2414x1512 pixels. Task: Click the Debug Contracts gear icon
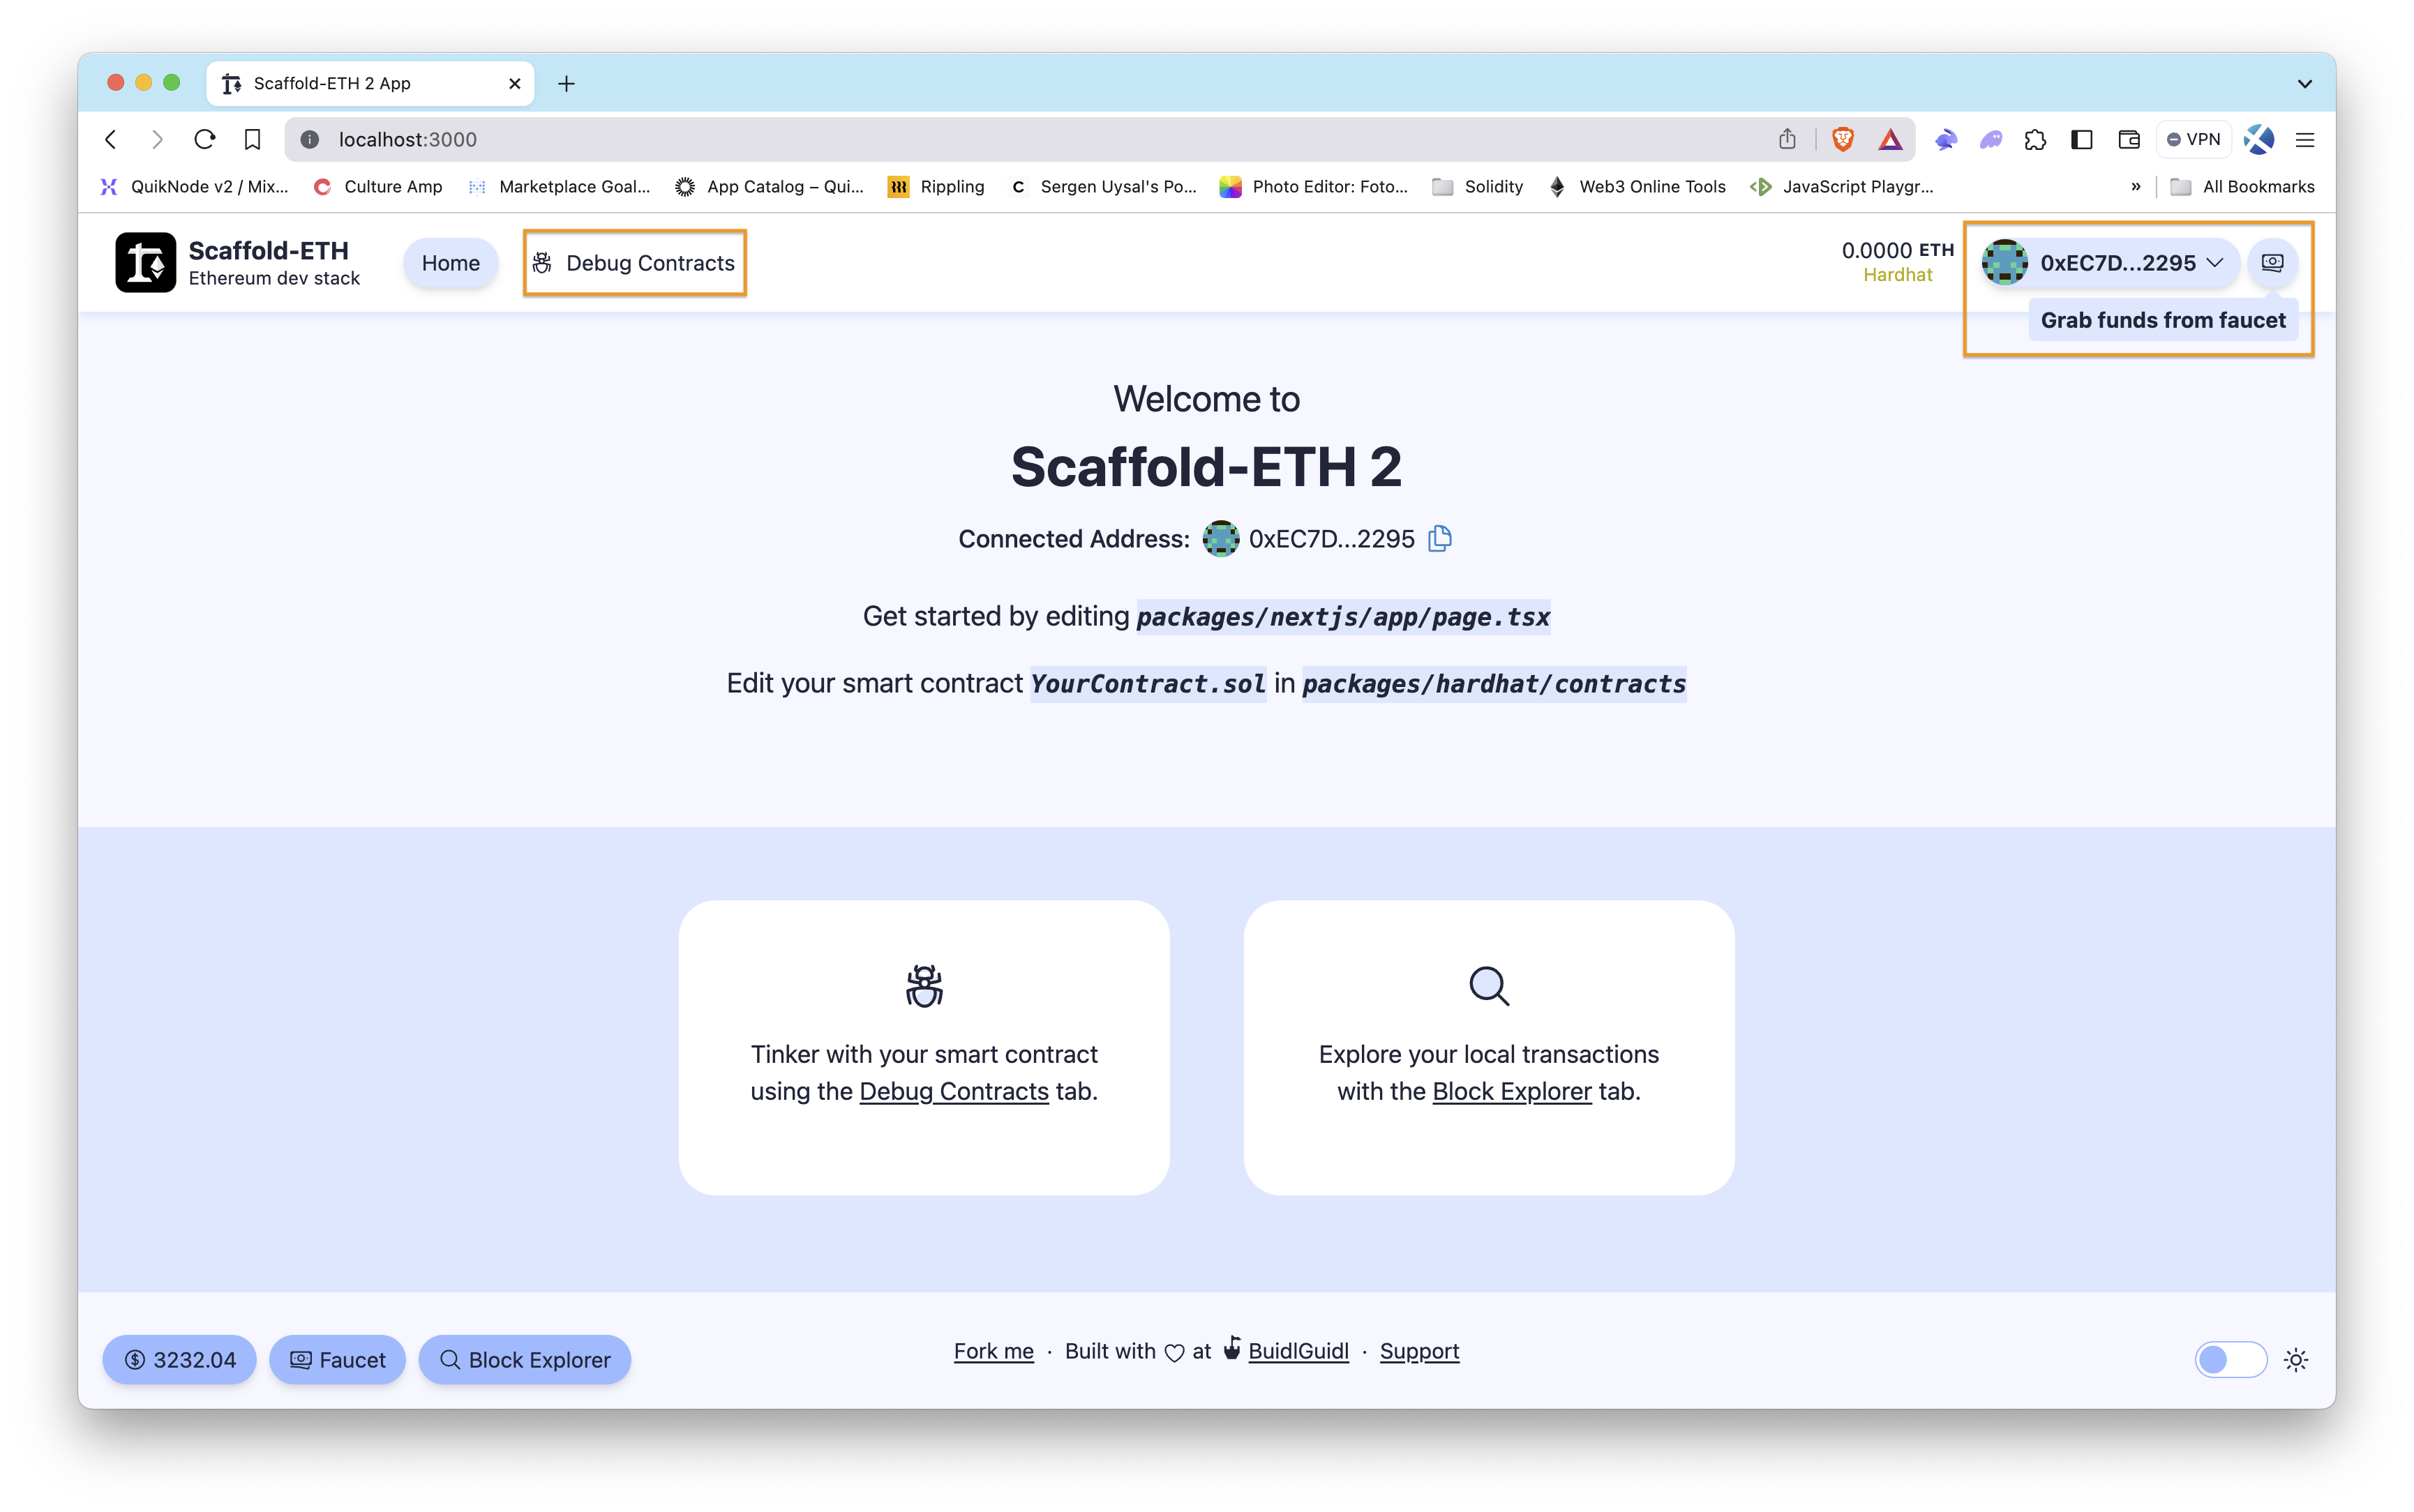(545, 263)
